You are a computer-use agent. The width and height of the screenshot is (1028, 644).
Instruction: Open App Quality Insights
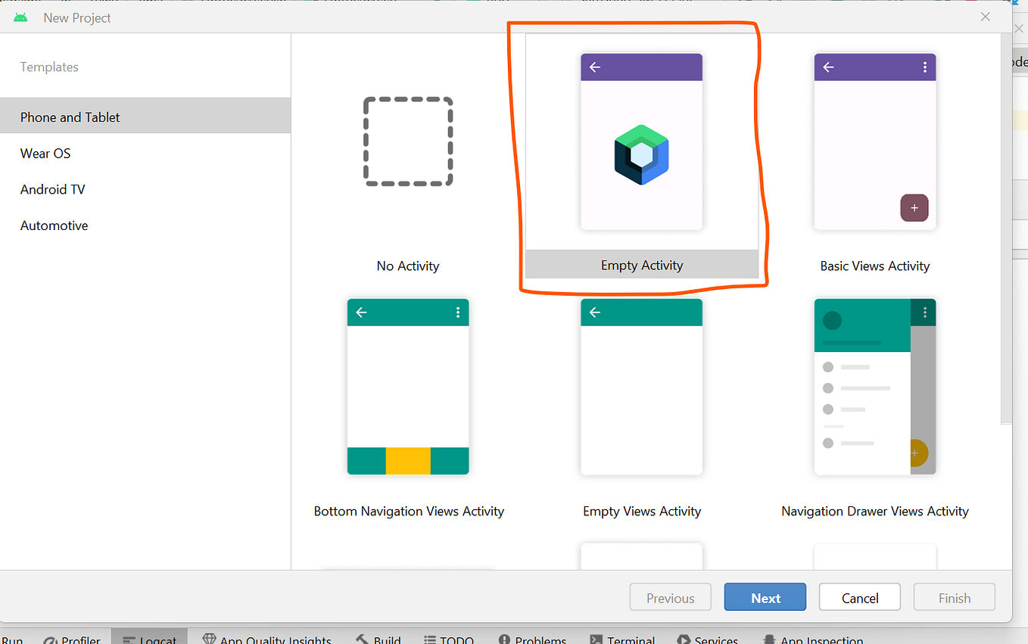tap(266, 639)
